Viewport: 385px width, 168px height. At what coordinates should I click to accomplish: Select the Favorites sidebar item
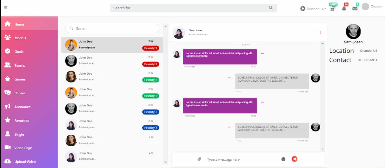point(22,120)
